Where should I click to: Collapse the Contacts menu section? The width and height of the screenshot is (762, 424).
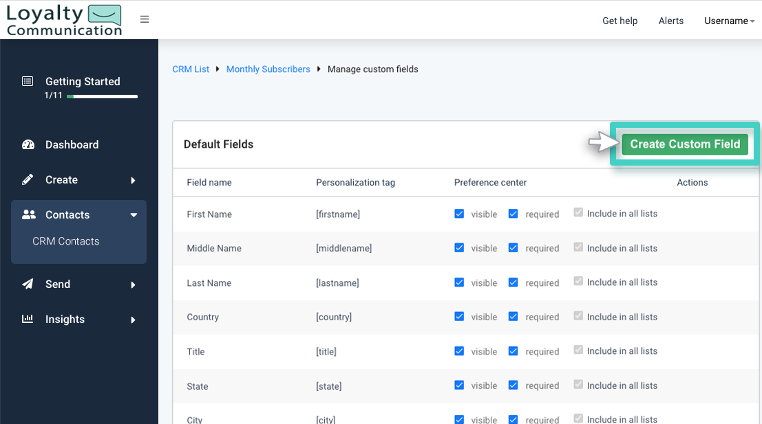pyautogui.click(x=134, y=214)
